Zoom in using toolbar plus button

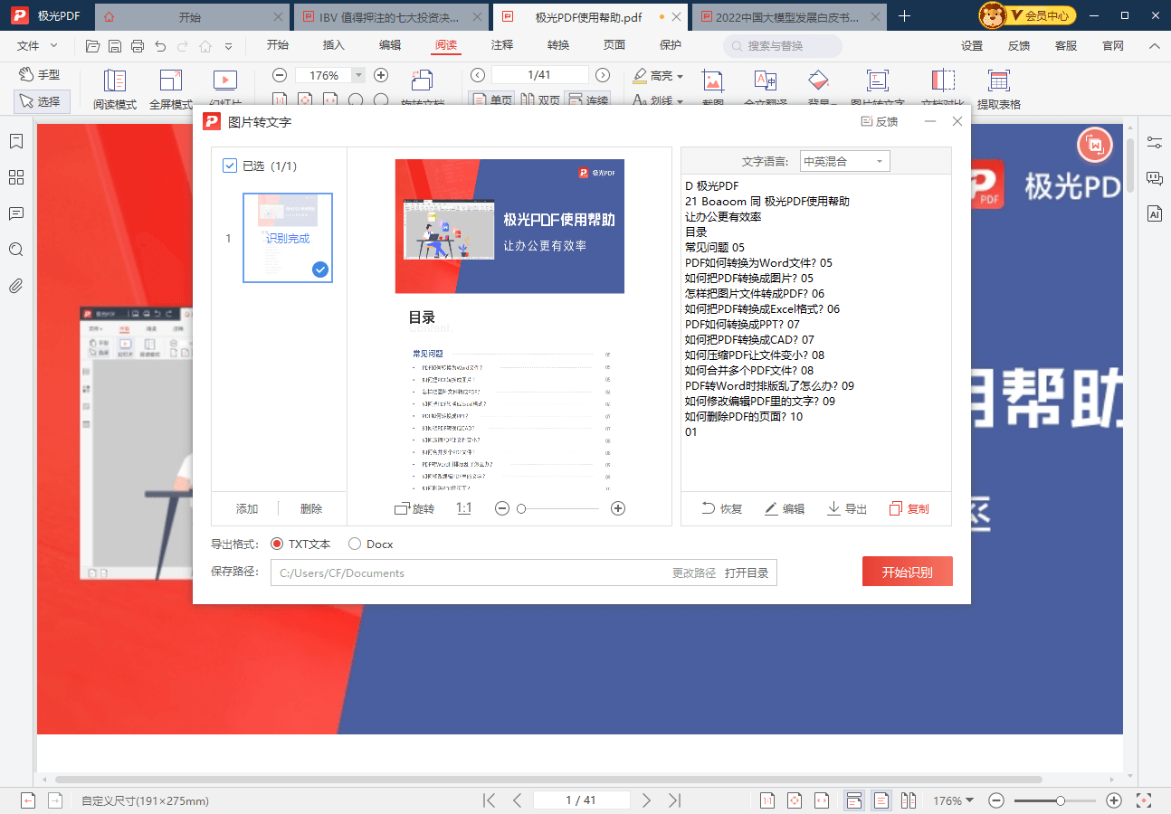pyautogui.click(x=381, y=75)
